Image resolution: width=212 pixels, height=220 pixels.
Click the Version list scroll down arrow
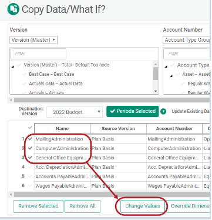coord(156,91)
